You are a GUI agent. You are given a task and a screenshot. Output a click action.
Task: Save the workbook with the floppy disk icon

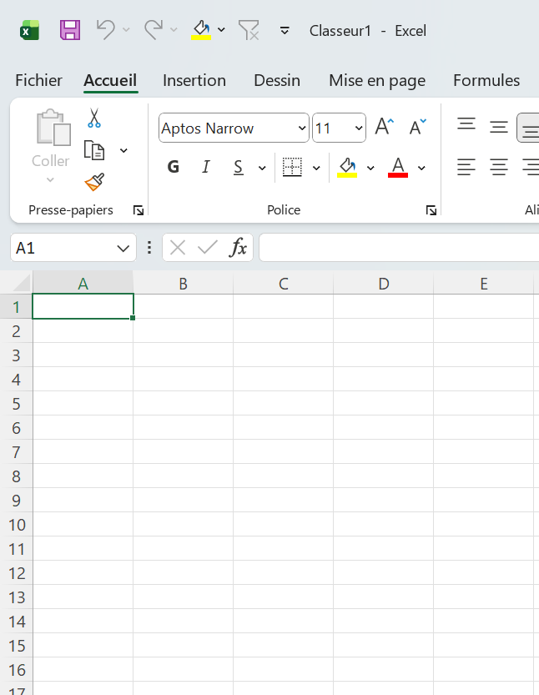(x=70, y=31)
